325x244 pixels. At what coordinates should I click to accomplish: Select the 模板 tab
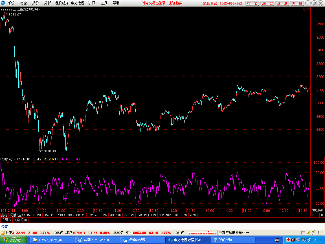13,215
